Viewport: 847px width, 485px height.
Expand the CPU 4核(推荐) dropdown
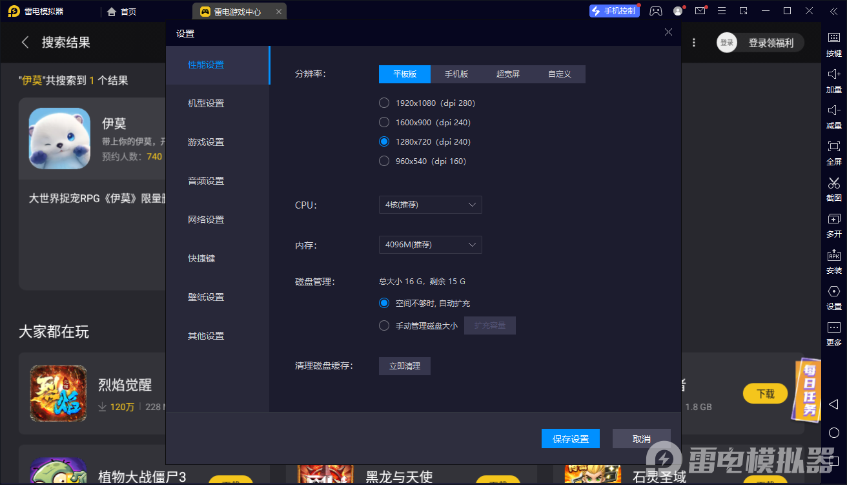pyautogui.click(x=430, y=205)
